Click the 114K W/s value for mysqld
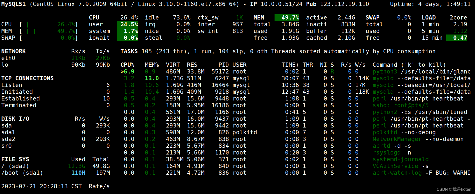Screen dimensions: 475x194 pyautogui.click(x=362, y=78)
